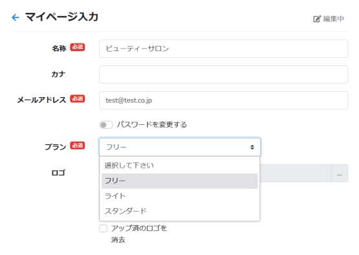Screen dimensions: 359x255
Task: Open the プラン dropdown showing フリー
Action: click(180, 147)
